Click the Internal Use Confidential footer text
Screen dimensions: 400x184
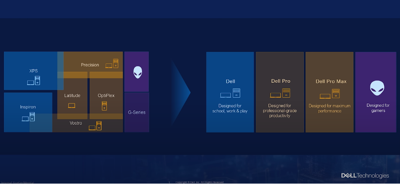point(18,183)
